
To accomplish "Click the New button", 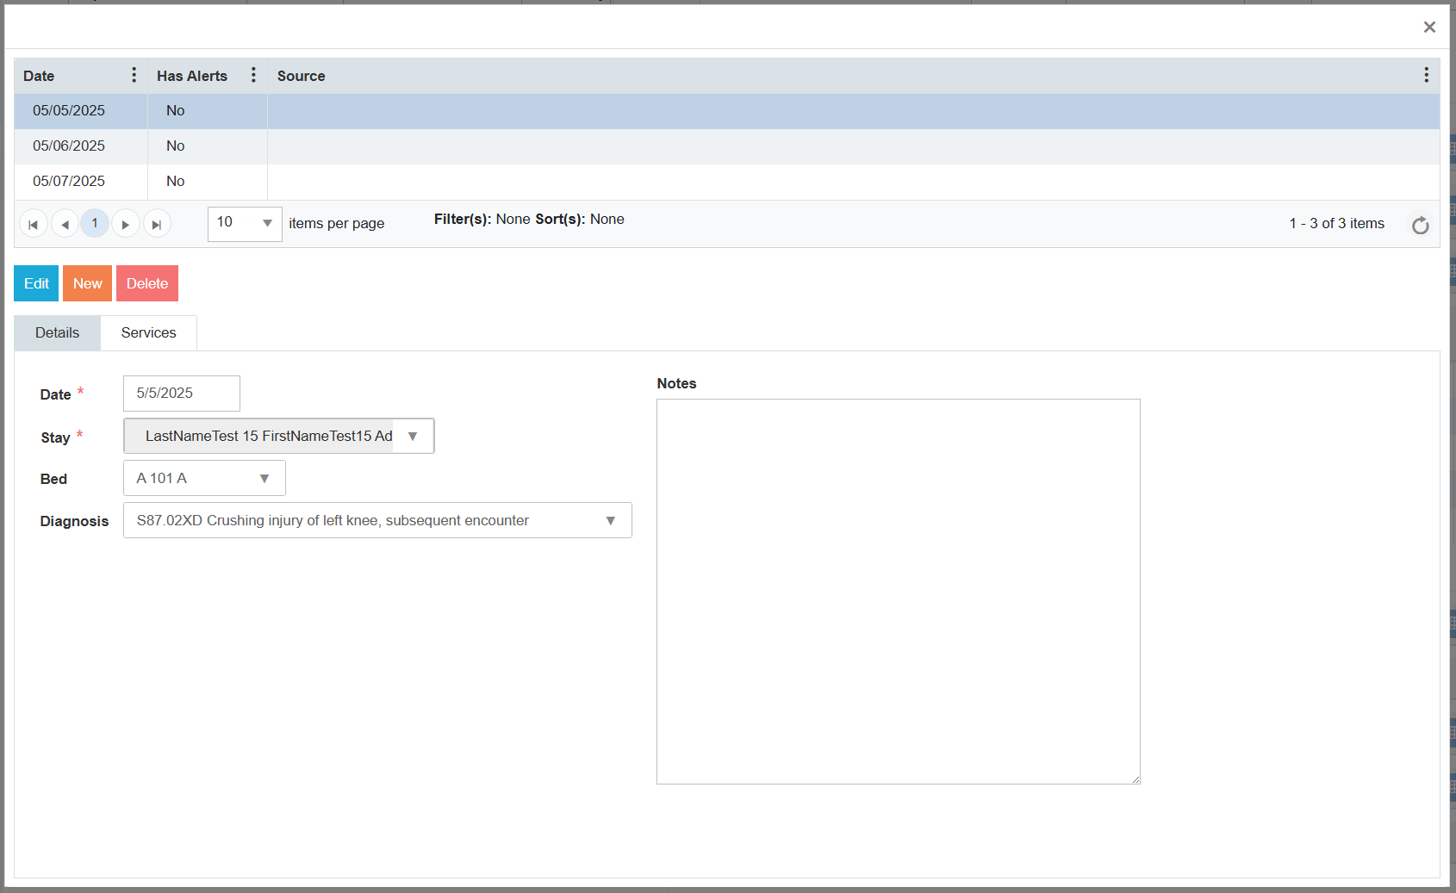I will click(x=87, y=283).
